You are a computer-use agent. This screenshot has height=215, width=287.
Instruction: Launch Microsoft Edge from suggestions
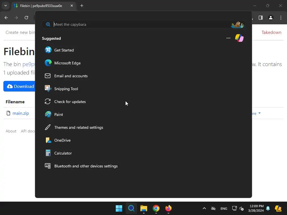[x=63, y=63]
